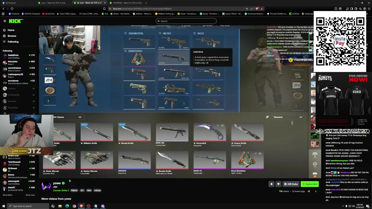Image resolution: width=372 pixels, height=209 pixels.
Task: Select the dota tag
Action: click(x=89, y=190)
